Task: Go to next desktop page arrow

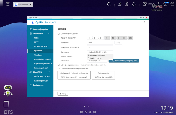Action: 173,60
